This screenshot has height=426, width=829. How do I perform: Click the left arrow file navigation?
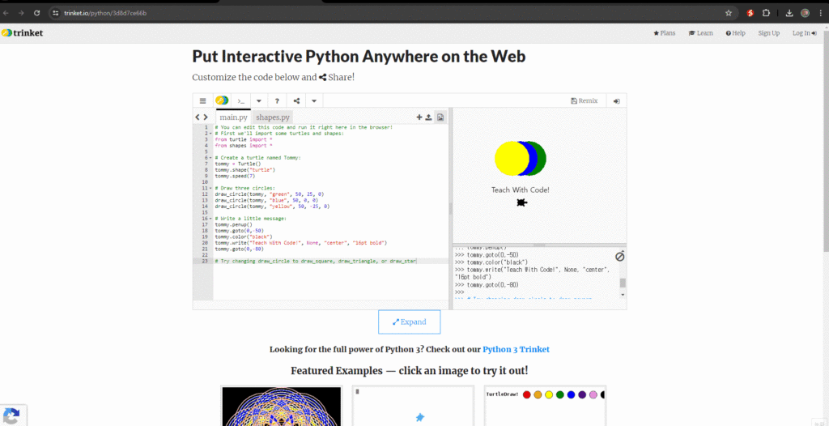click(x=198, y=117)
